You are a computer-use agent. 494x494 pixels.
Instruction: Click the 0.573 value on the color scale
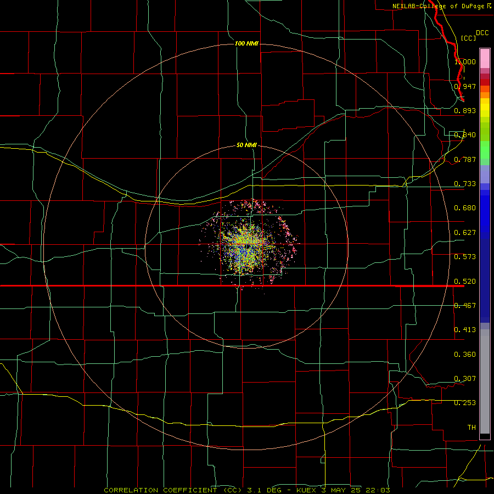(465, 257)
